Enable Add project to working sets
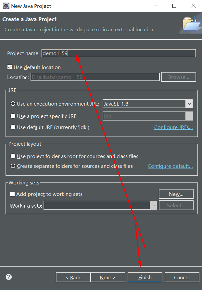 [12, 194]
